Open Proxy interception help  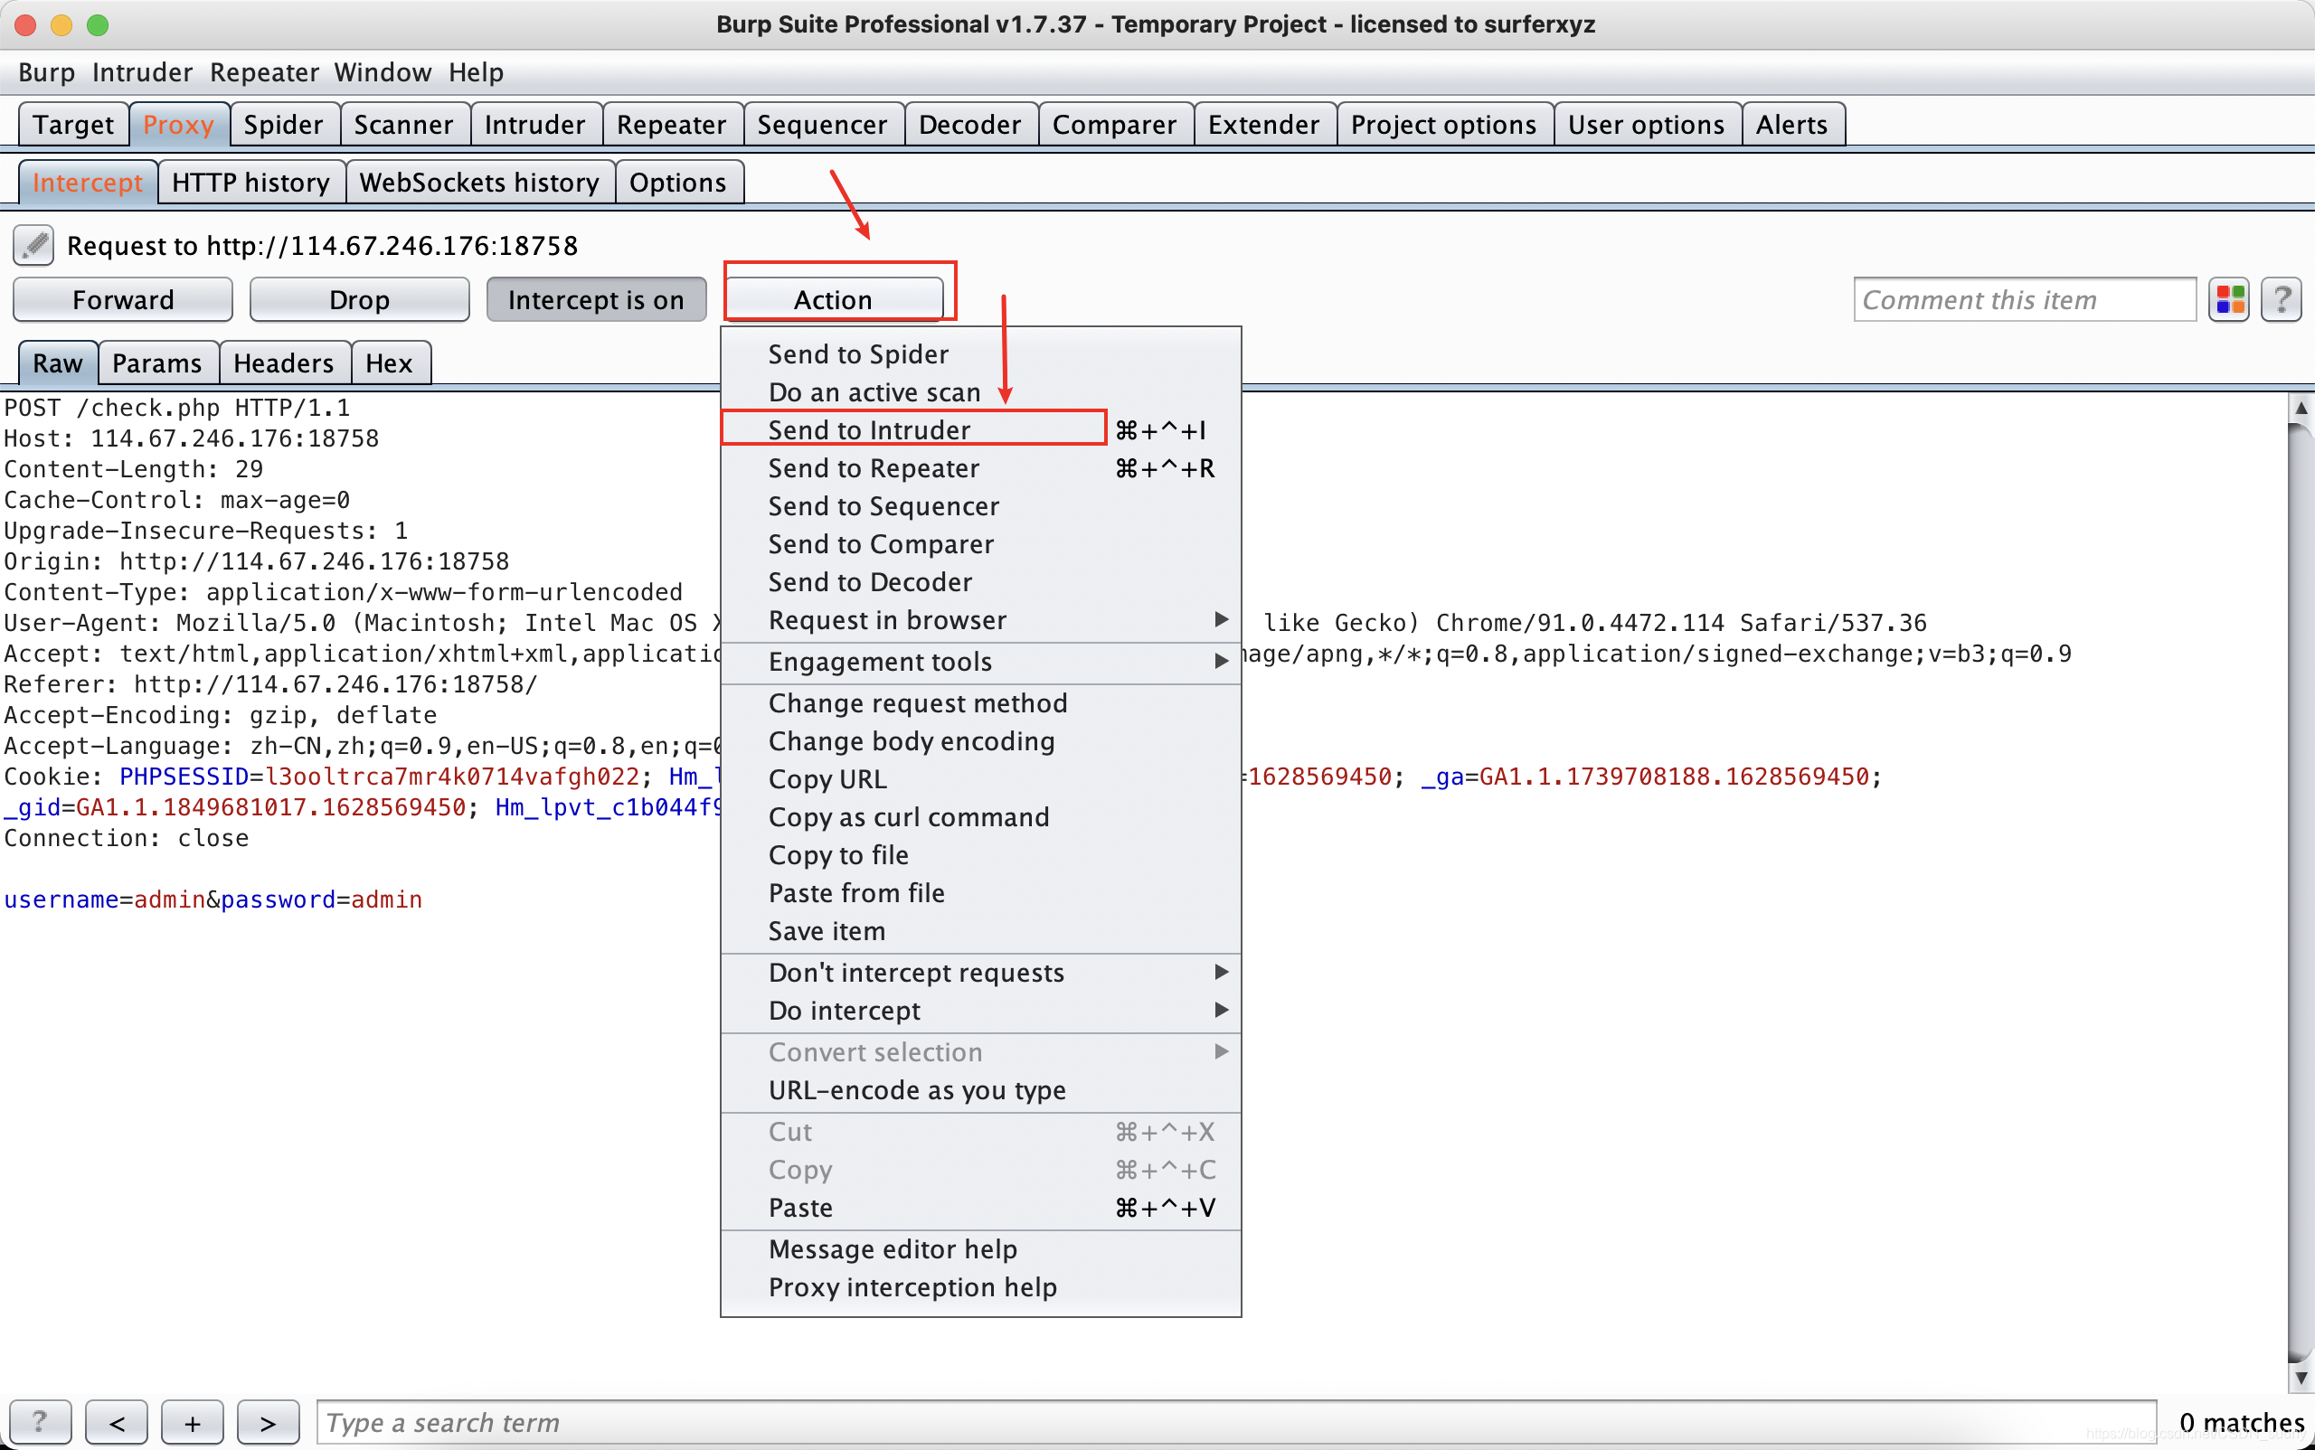tap(979, 1287)
